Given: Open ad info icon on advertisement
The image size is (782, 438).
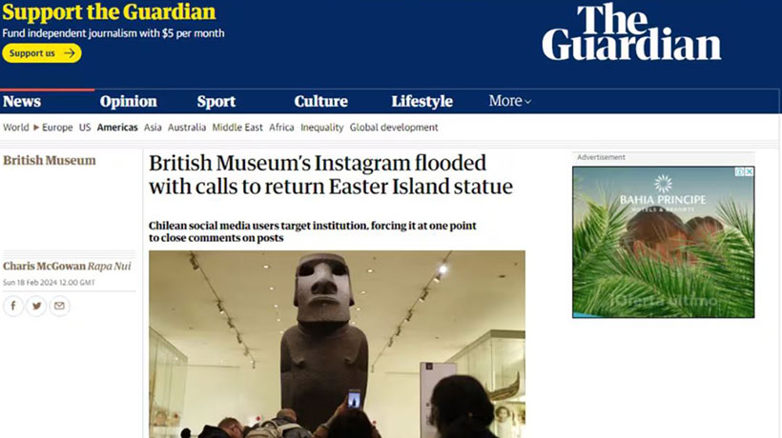Looking at the screenshot, I should click(x=740, y=171).
